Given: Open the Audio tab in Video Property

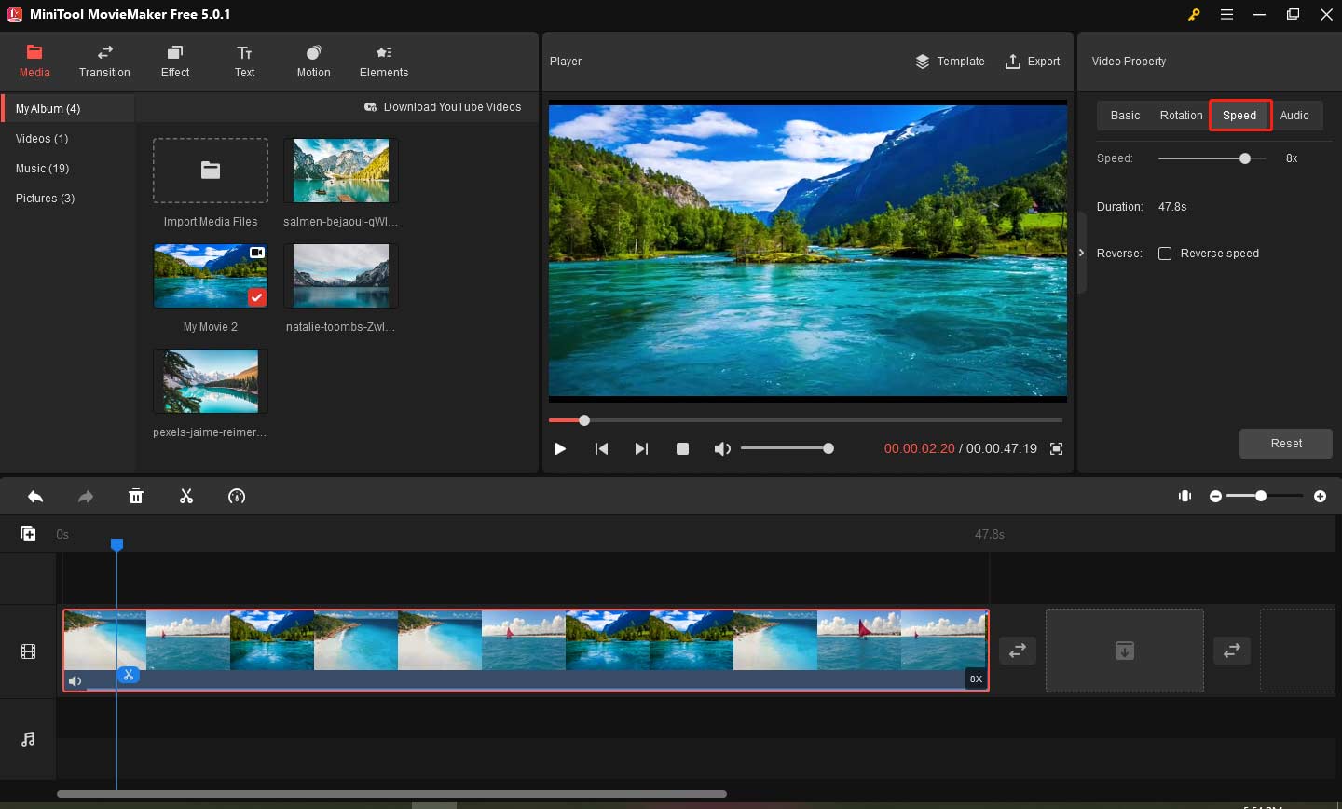Looking at the screenshot, I should pos(1294,115).
